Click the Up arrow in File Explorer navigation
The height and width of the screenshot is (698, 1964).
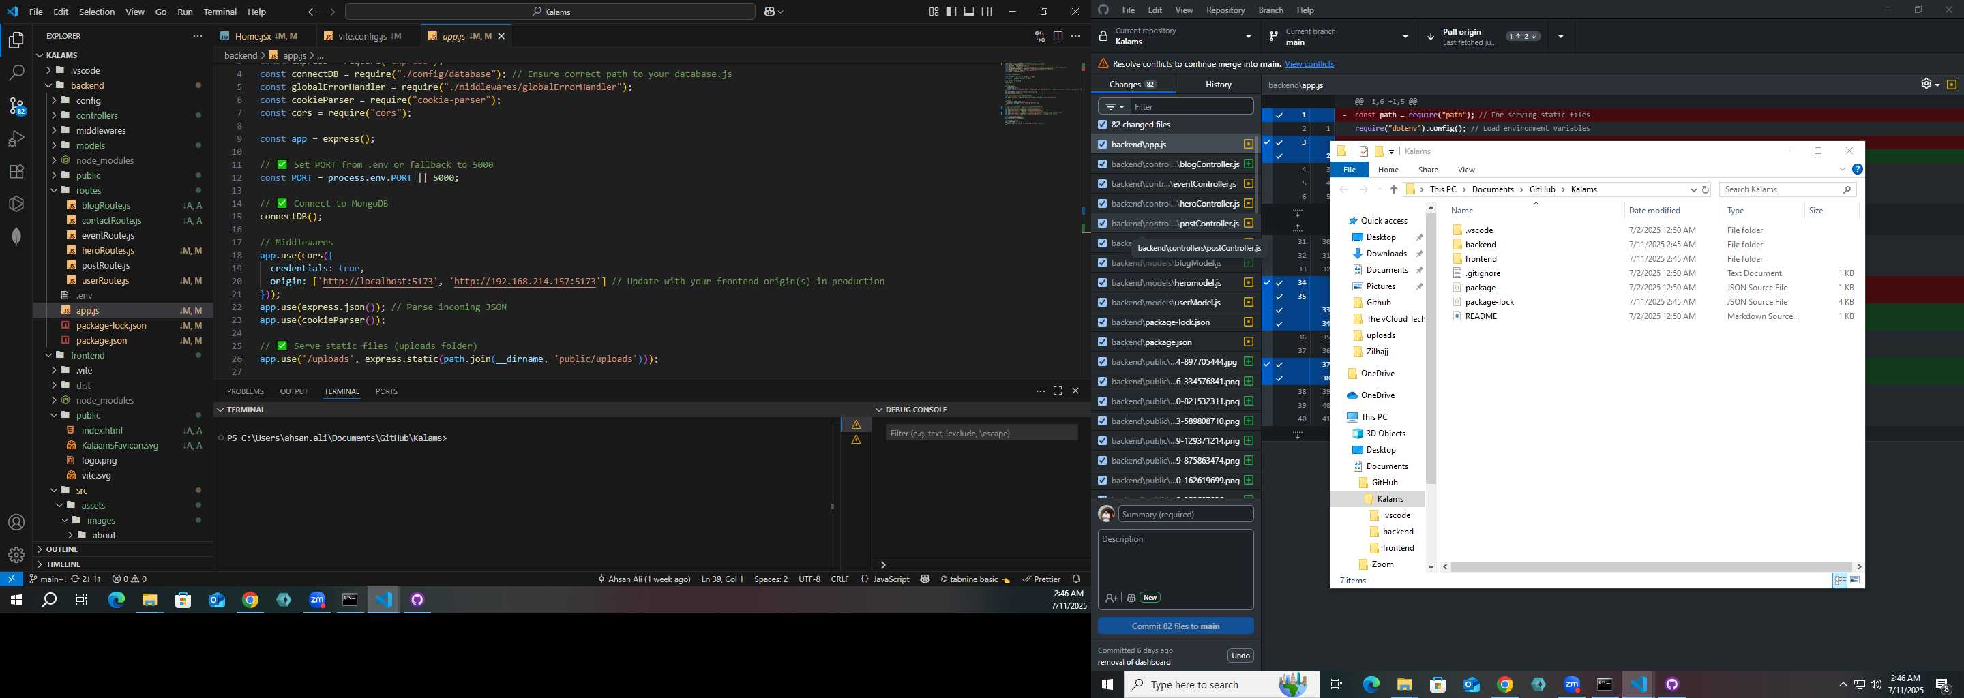pos(1393,189)
